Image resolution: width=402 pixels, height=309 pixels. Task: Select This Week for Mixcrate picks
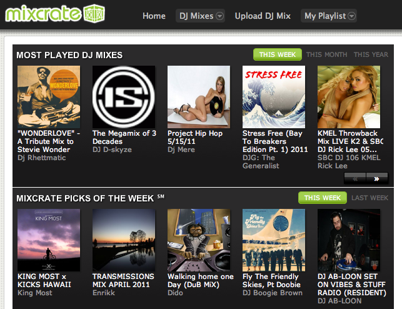(323, 198)
